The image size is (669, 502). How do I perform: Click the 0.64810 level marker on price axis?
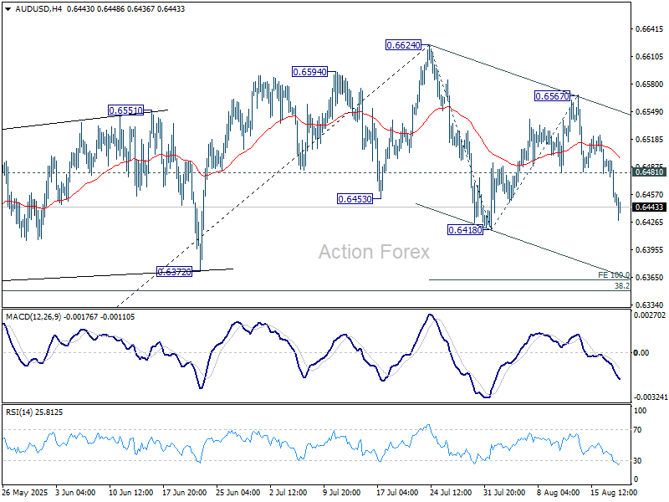click(650, 172)
